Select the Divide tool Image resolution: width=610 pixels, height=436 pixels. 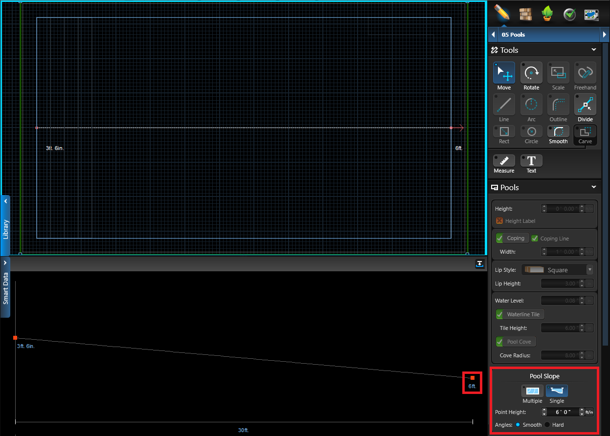585,105
